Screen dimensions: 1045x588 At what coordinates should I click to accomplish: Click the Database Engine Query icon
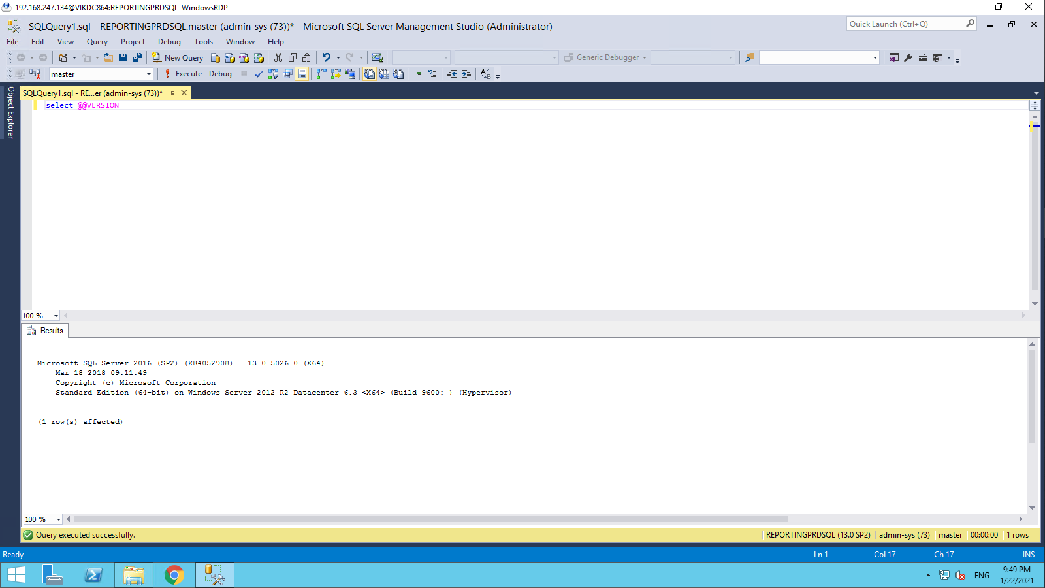(215, 57)
